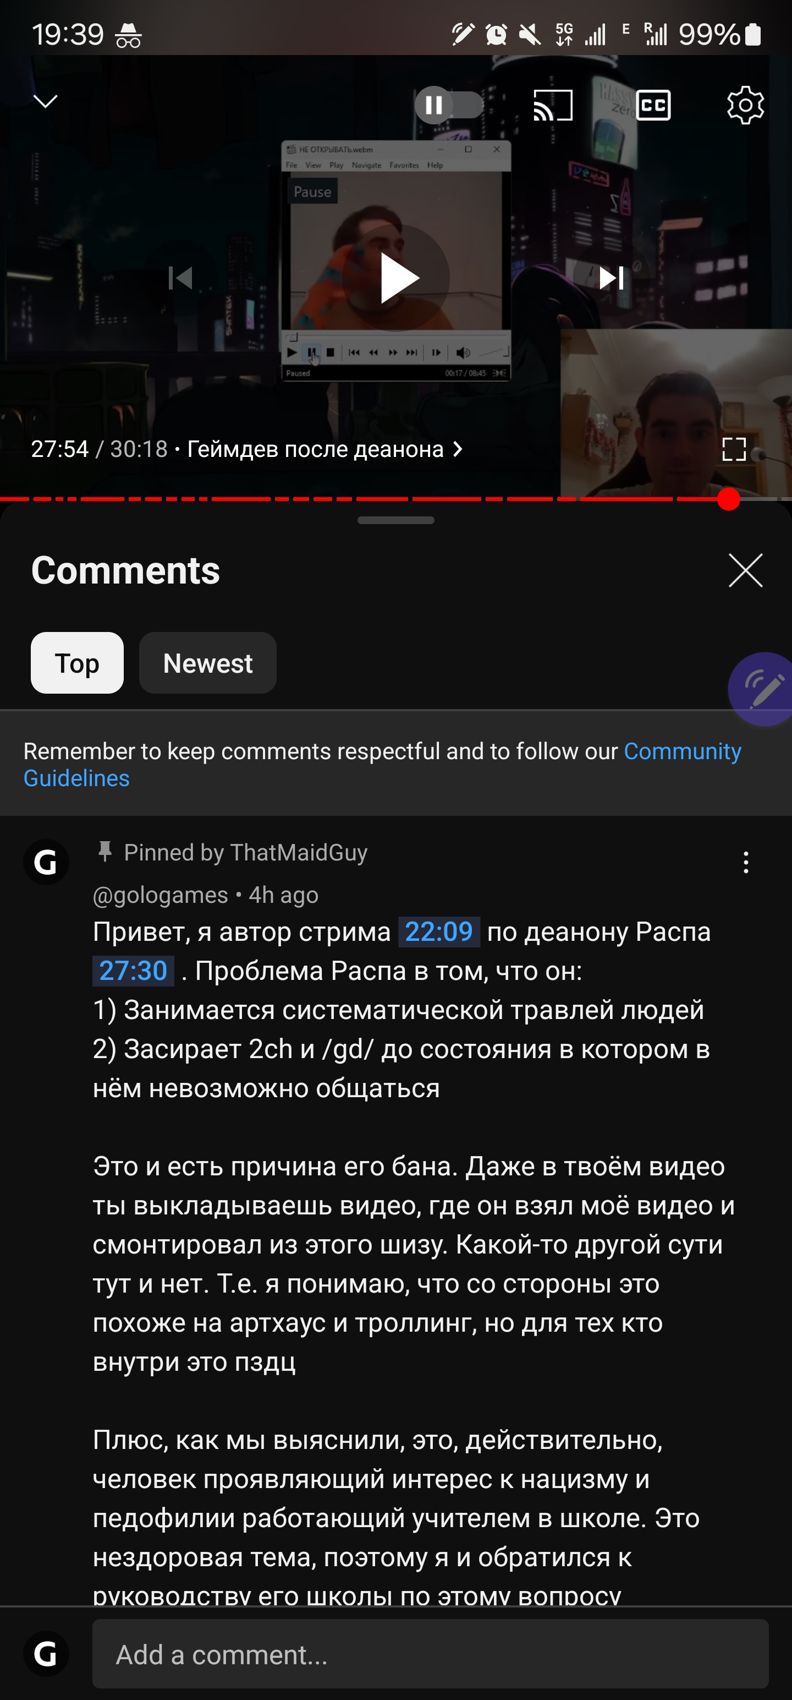Select the Top comments sort tab
The width and height of the screenshot is (792, 1700).
pos(77,663)
